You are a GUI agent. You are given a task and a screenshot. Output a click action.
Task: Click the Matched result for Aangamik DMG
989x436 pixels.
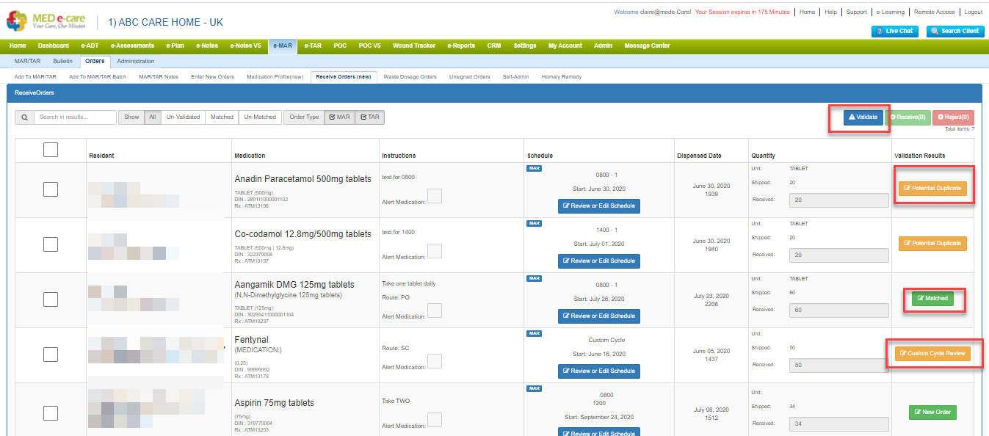coord(932,299)
